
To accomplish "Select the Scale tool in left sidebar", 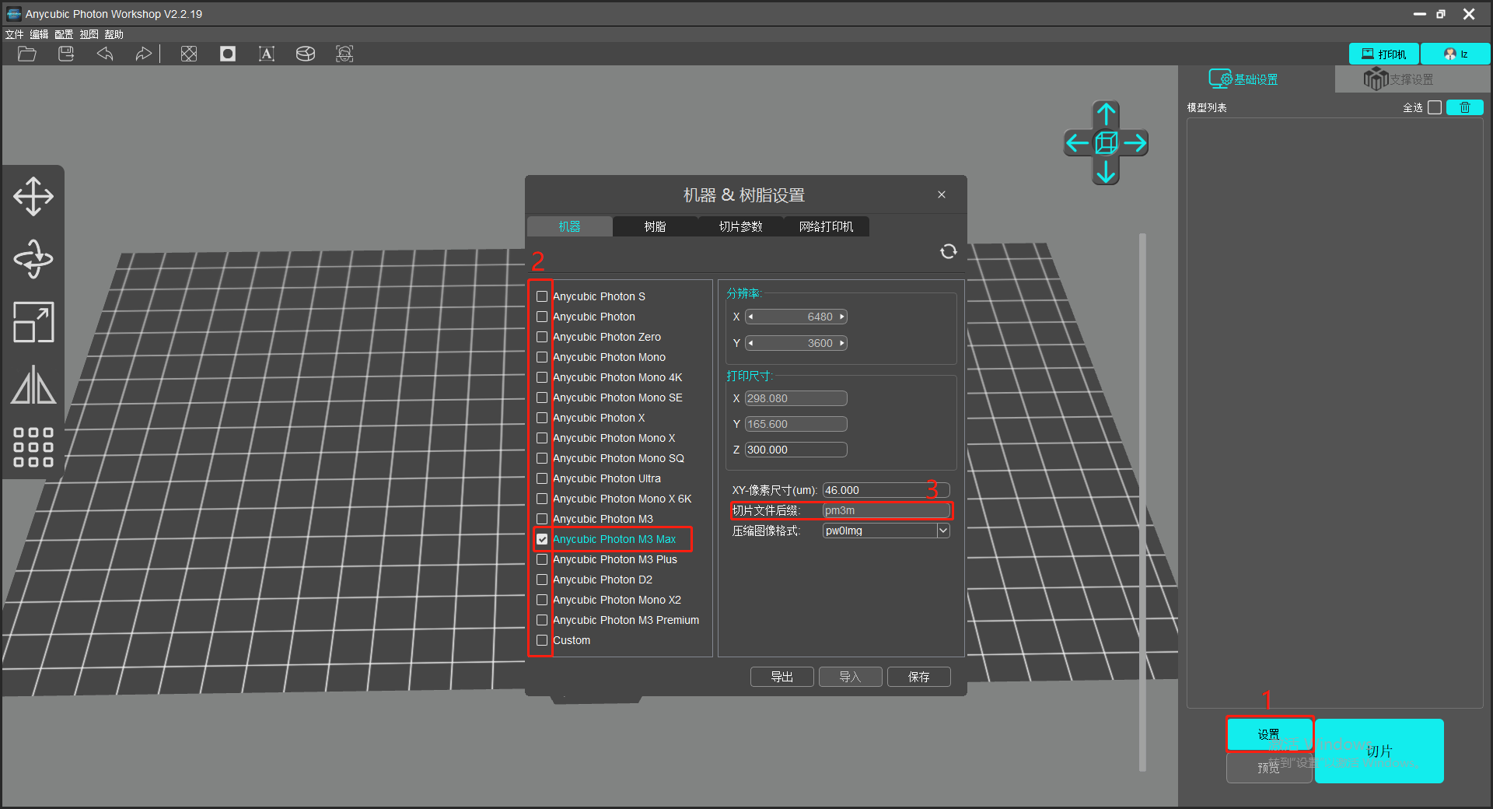I will [x=33, y=322].
